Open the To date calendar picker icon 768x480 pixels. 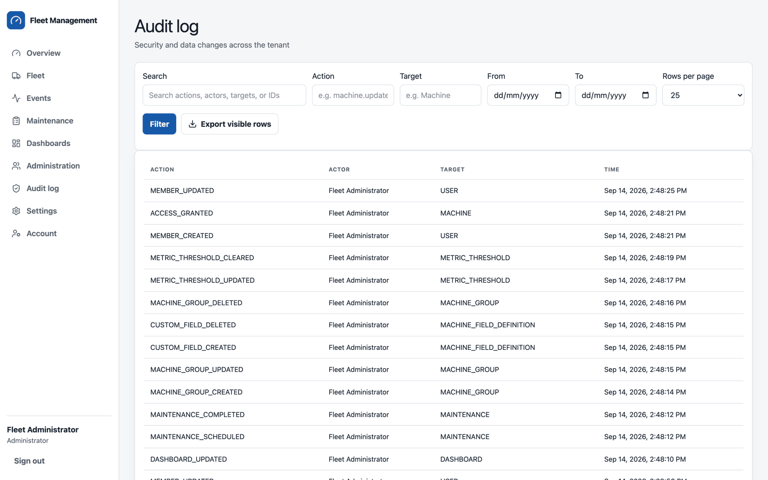[x=646, y=95]
